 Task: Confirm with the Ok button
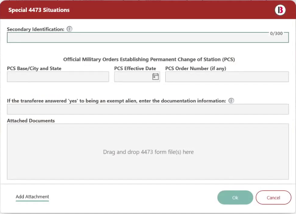pyautogui.click(x=235, y=198)
